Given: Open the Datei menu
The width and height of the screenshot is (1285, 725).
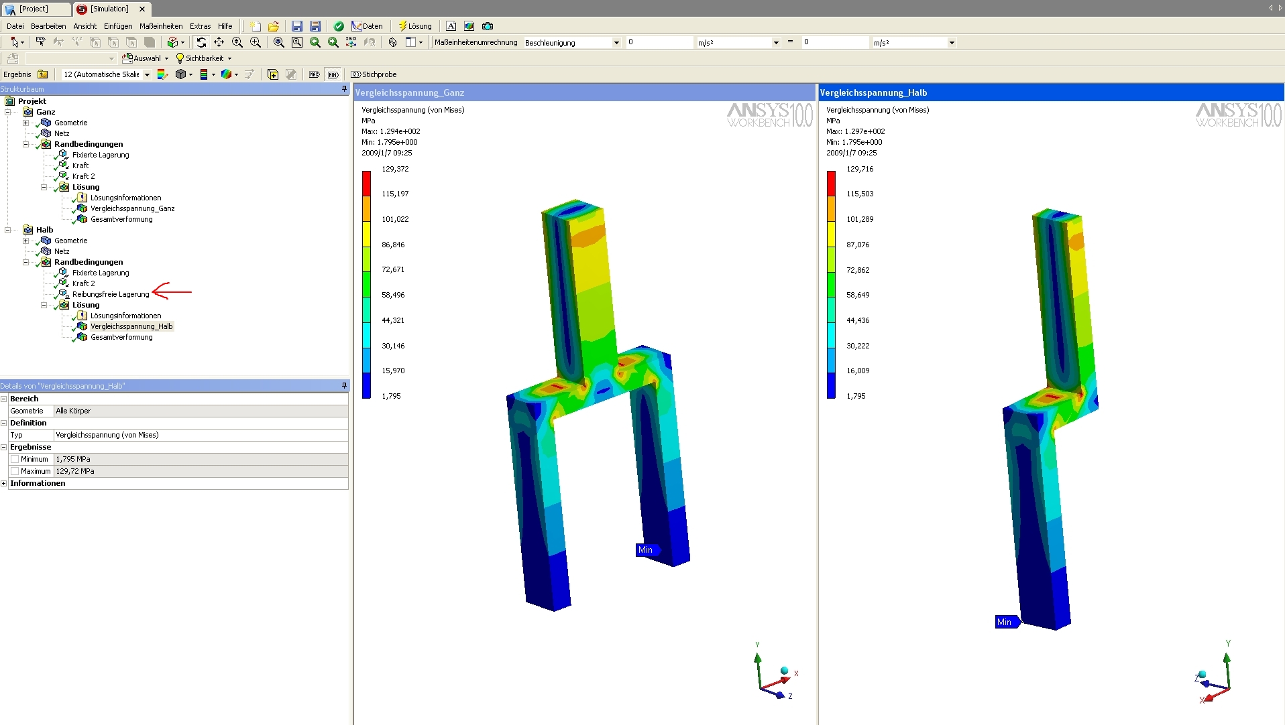Looking at the screenshot, I should click(15, 26).
